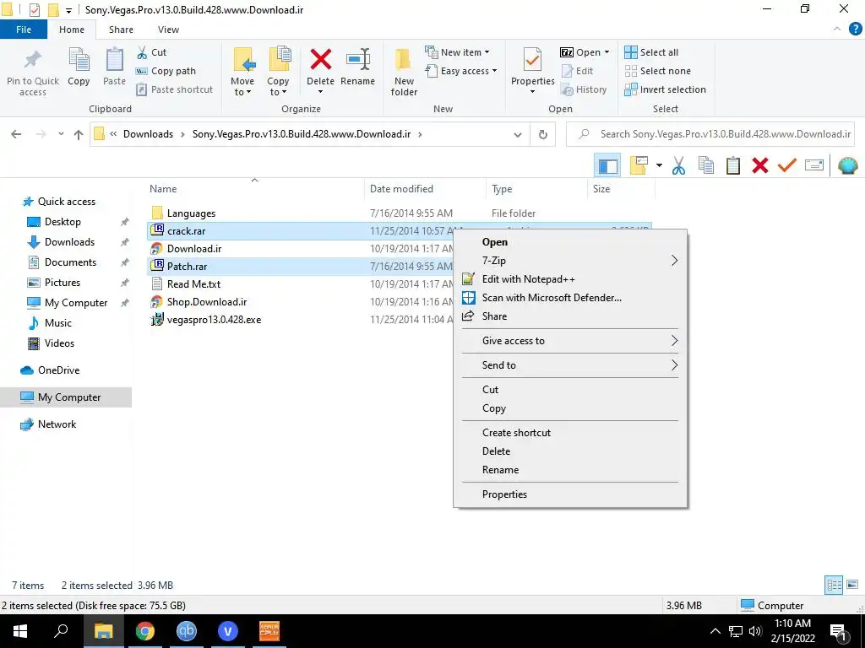Image resolution: width=865 pixels, height=648 pixels.
Task: Open the recent locations dropdown arrow
Action: click(x=61, y=134)
